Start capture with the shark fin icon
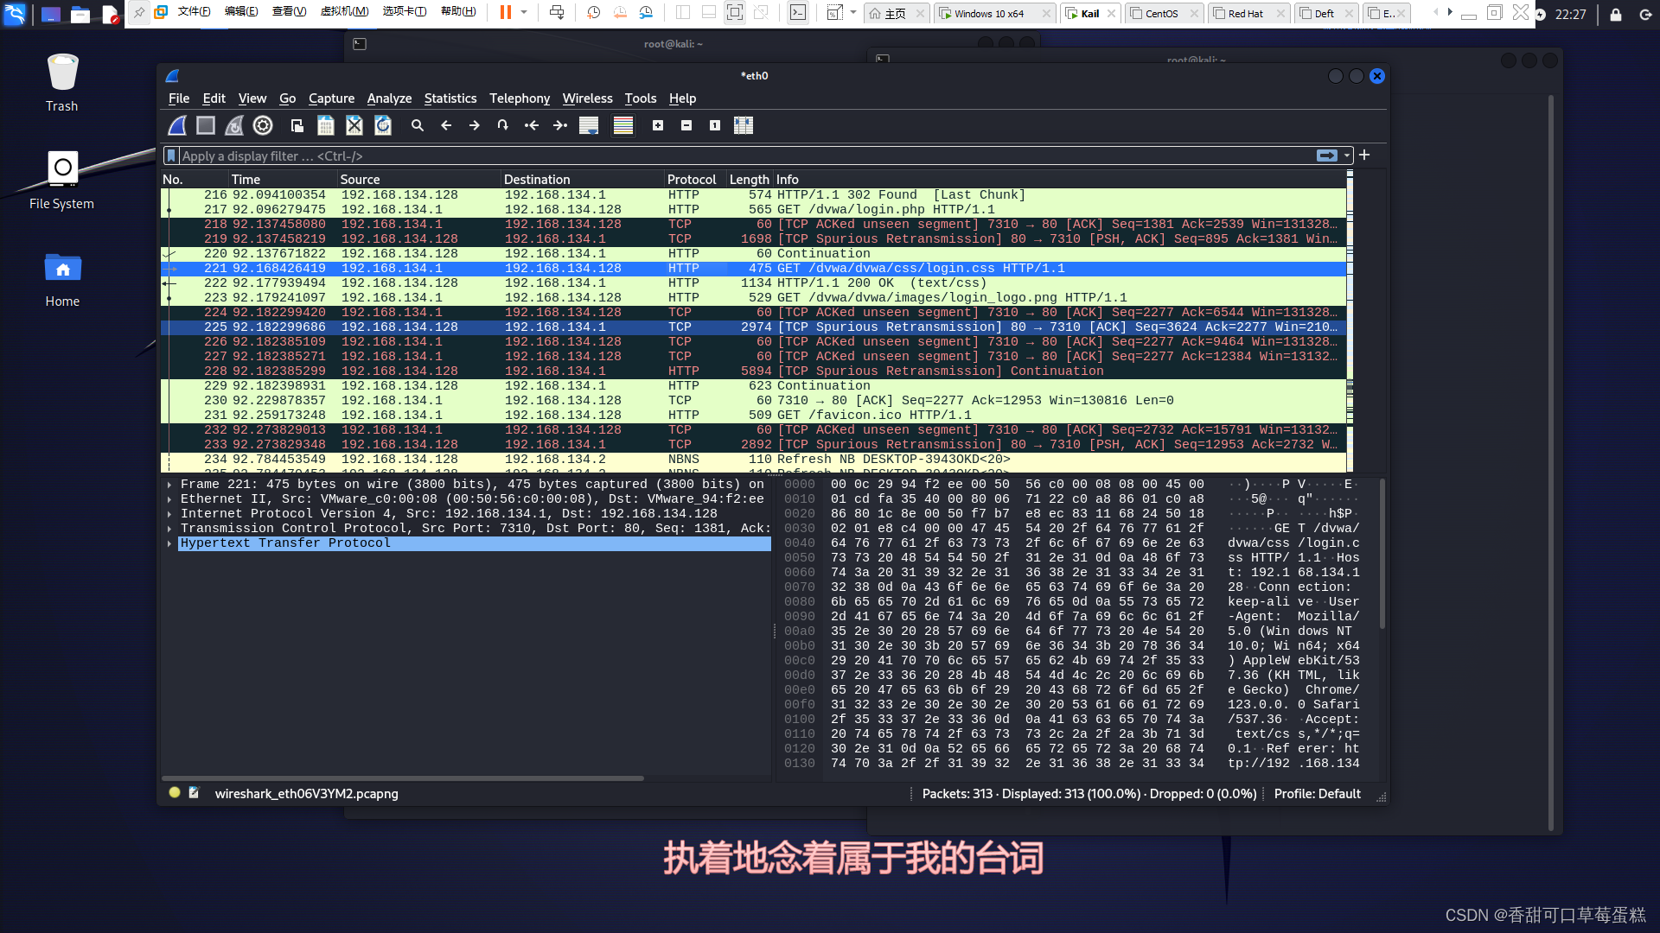The width and height of the screenshot is (1660, 933). tap(177, 126)
